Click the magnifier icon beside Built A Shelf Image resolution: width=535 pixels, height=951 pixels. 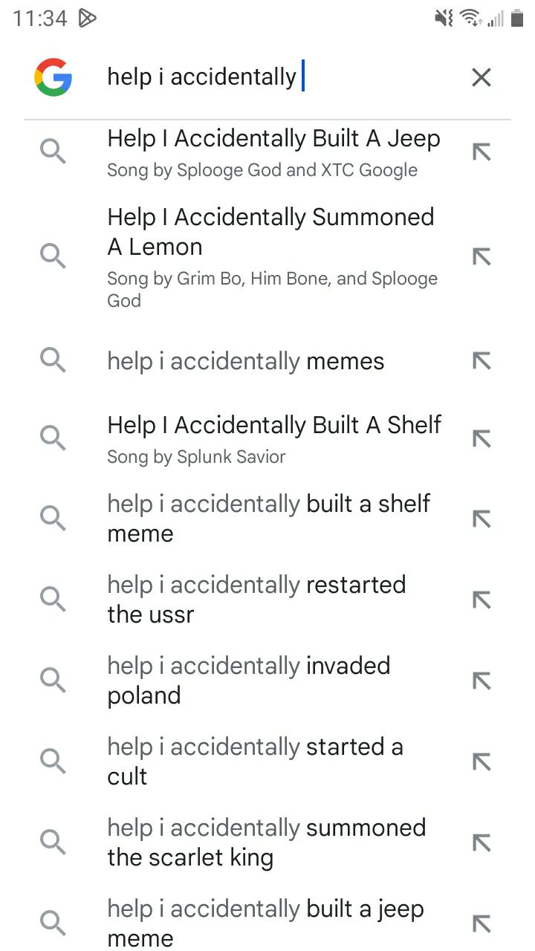53,438
